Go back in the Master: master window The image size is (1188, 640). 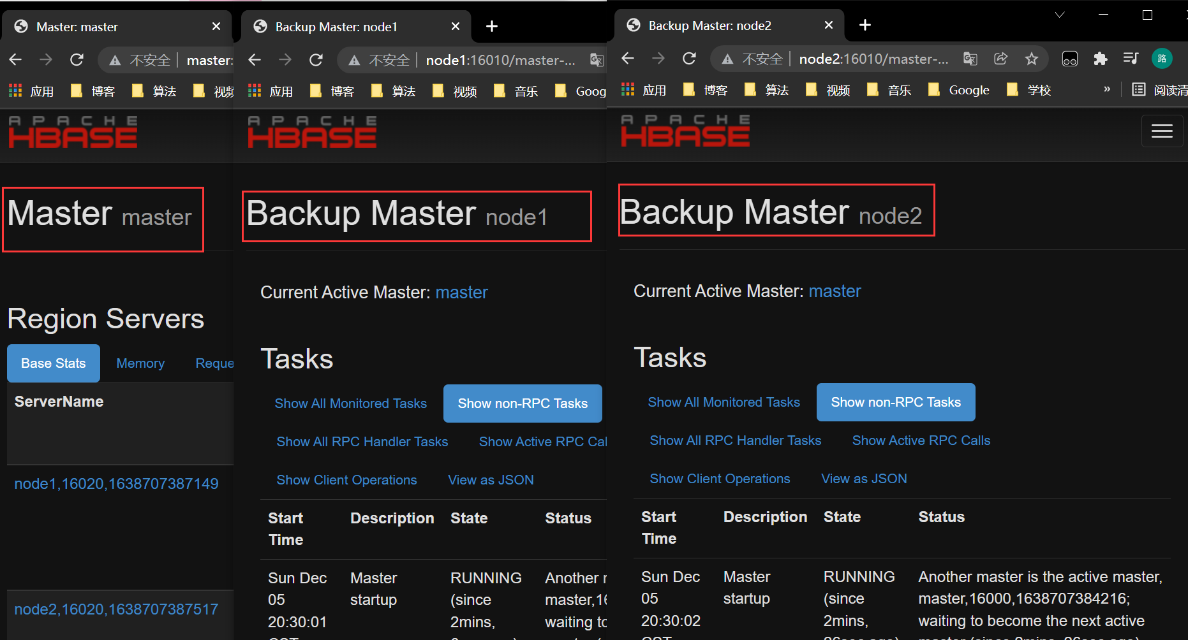[x=15, y=60]
